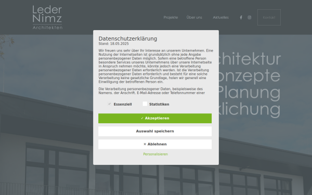
Task: Click the 'Stand: 18.05.2025' date text
Action: (x=113, y=44)
